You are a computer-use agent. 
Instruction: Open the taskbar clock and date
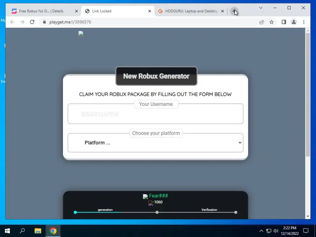tap(289, 231)
